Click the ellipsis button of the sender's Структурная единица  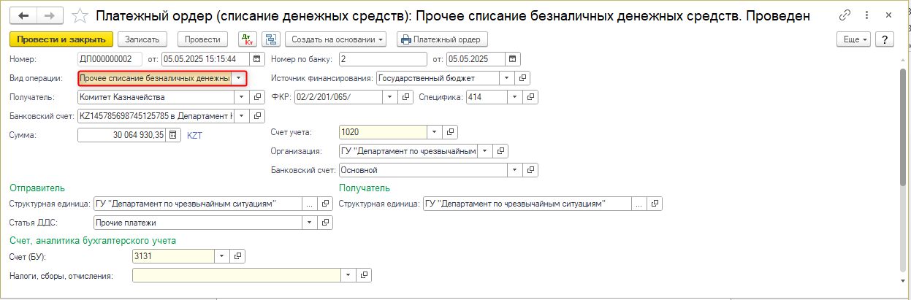coord(309,204)
